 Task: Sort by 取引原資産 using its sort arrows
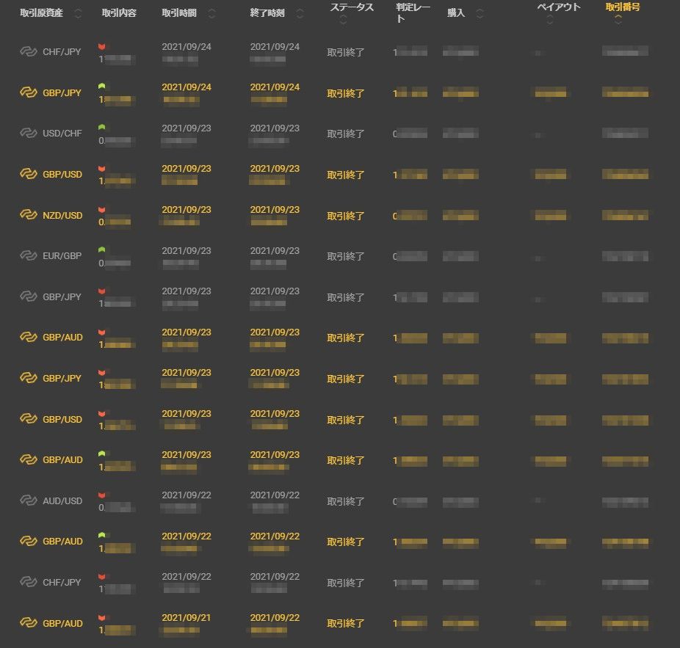79,14
